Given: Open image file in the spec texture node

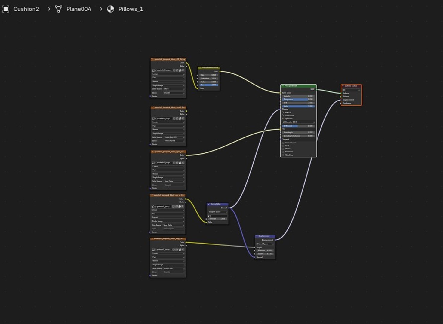Looking at the screenshot, I should click(180, 163).
